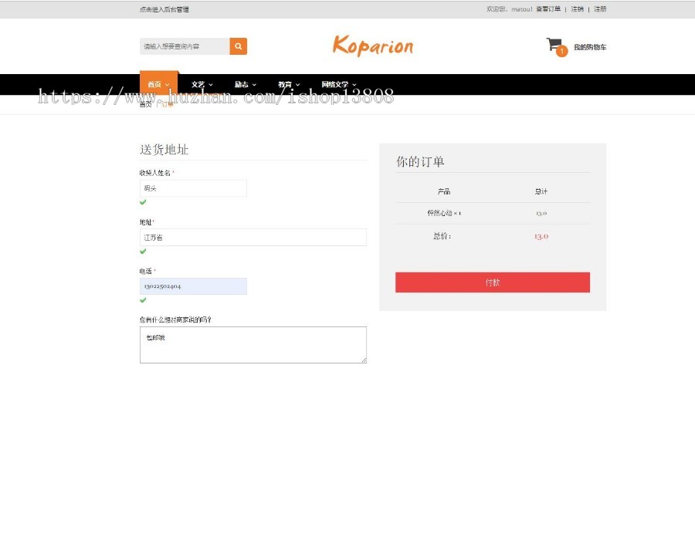Open 点击进入后台管理 admin link
The height and width of the screenshot is (551, 695).
pos(164,9)
